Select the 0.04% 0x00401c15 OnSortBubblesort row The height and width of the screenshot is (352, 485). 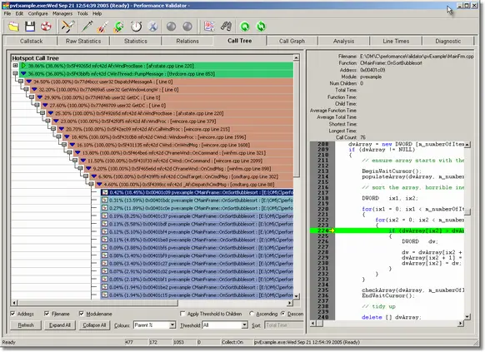197,295
